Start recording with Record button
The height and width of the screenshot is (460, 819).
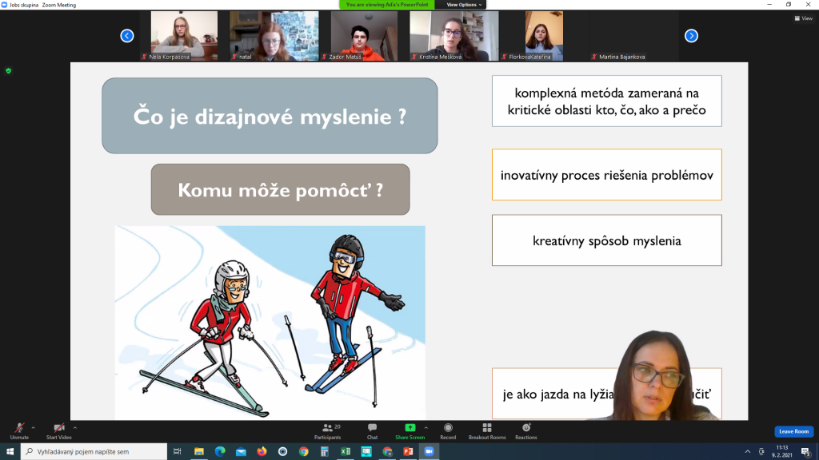click(448, 430)
